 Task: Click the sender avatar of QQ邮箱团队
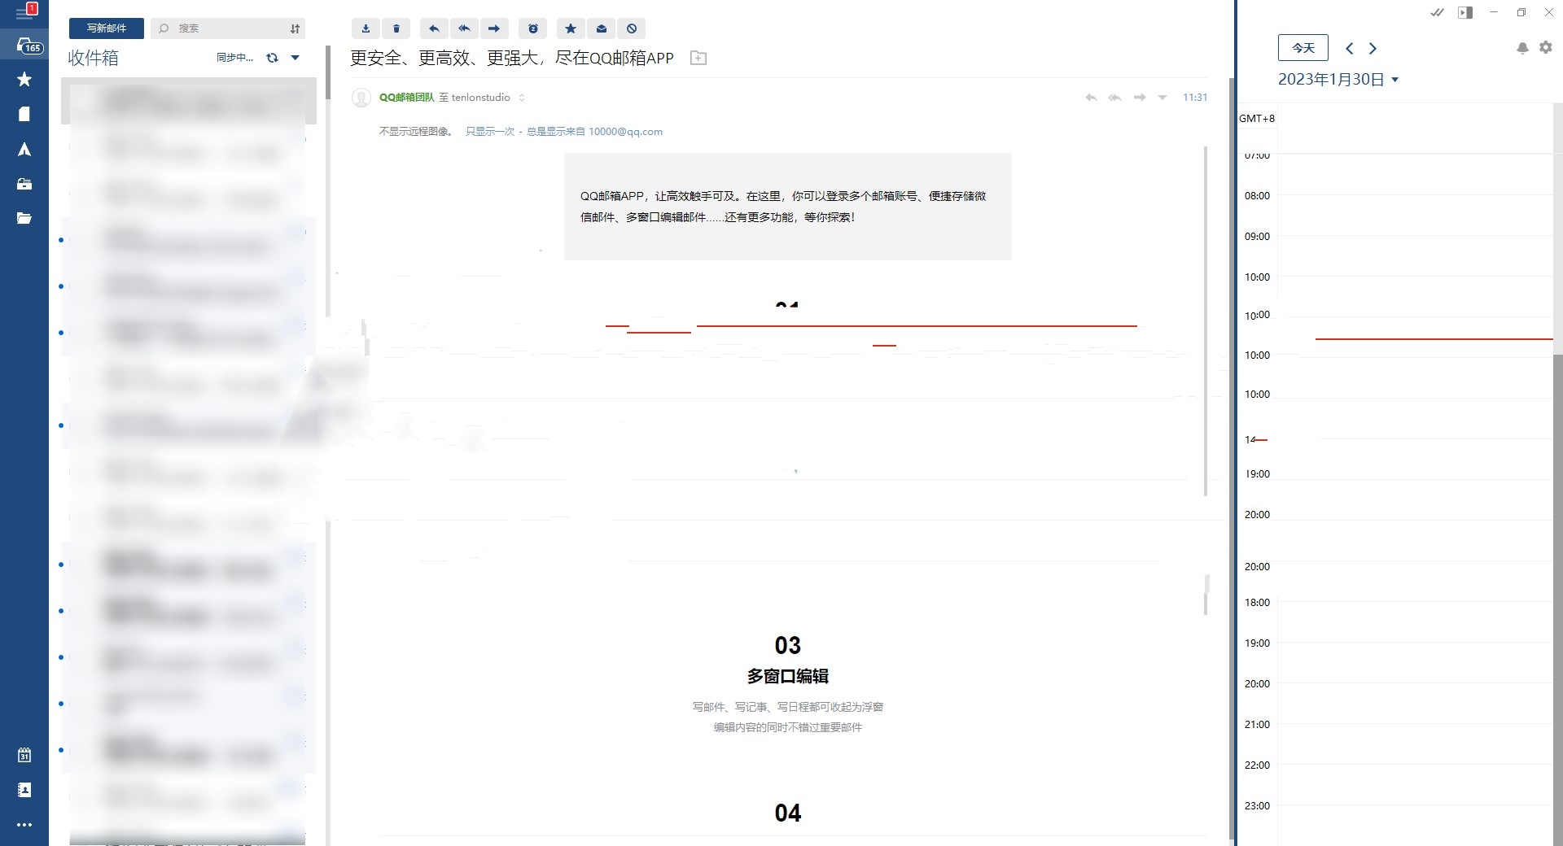pos(361,98)
